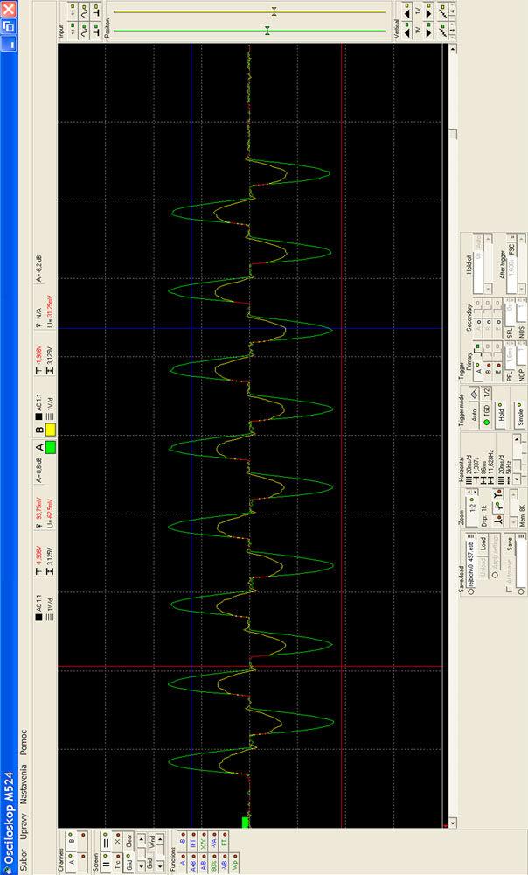Toggle the Grid button in Screen panel
The width and height of the screenshot is (528, 875).
click(129, 860)
